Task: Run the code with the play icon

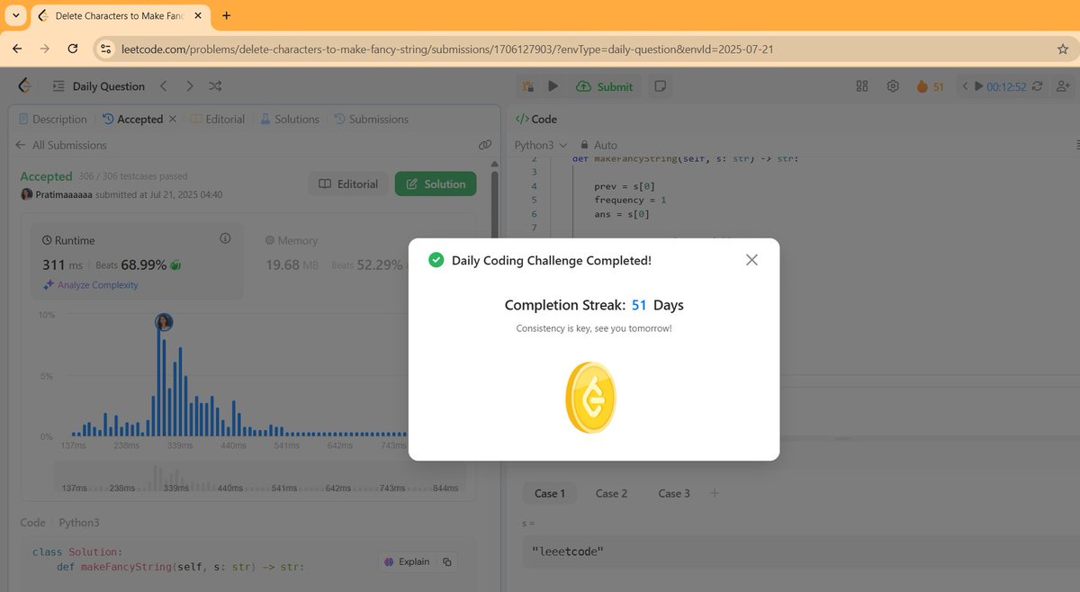Action: tap(553, 86)
